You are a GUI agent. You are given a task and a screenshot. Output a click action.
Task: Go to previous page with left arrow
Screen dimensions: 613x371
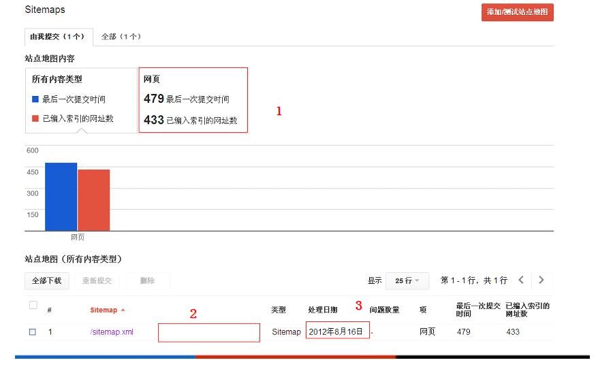(521, 280)
